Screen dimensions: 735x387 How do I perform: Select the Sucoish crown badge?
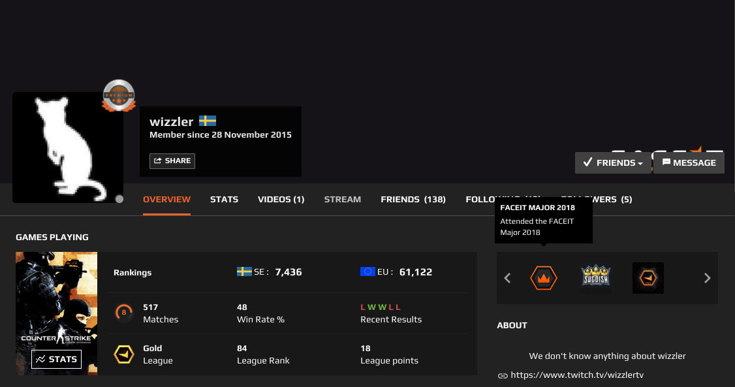coord(595,278)
